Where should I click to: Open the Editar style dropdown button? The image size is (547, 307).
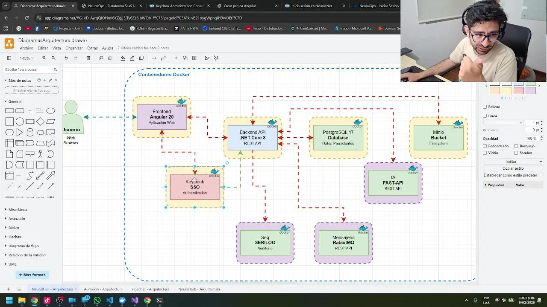(513, 162)
